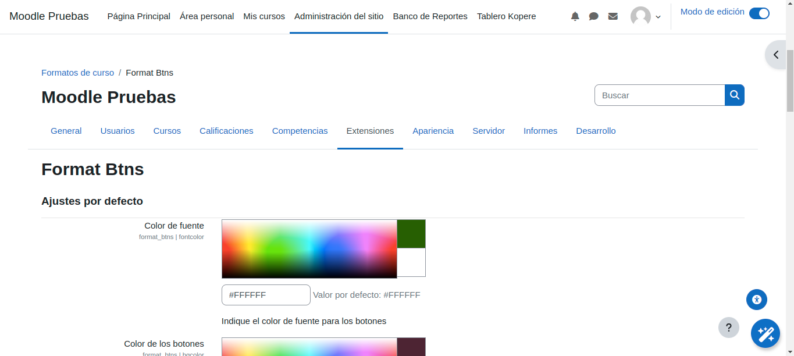The height and width of the screenshot is (356, 794).
Task: Switch to the Competencias tab
Action: click(x=300, y=131)
